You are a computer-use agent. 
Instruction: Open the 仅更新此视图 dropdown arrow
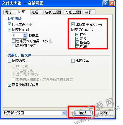click(x=64, y=113)
